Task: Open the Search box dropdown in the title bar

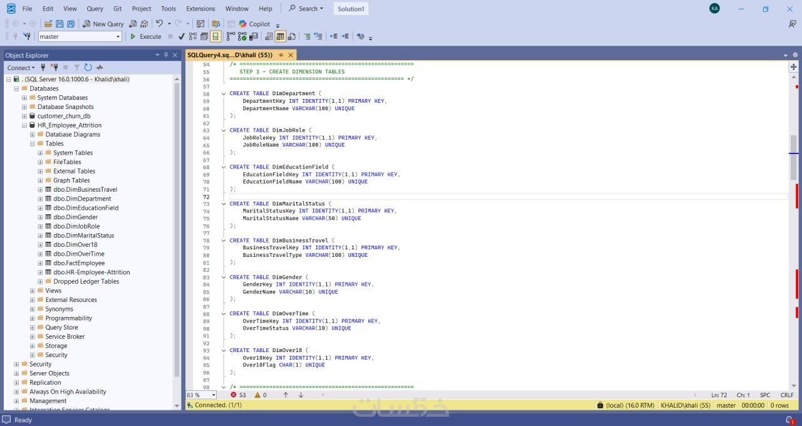Action: 306,9
